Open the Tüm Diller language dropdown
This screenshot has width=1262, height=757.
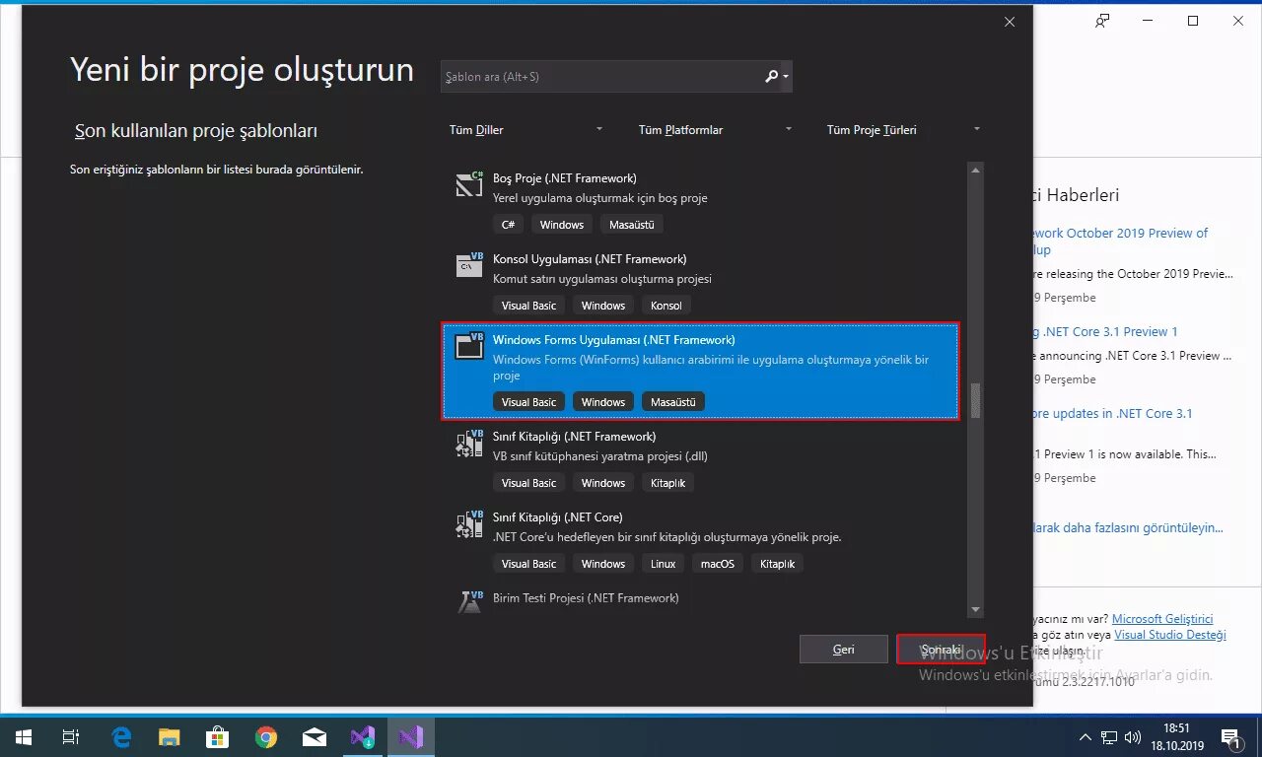[x=526, y=129]
